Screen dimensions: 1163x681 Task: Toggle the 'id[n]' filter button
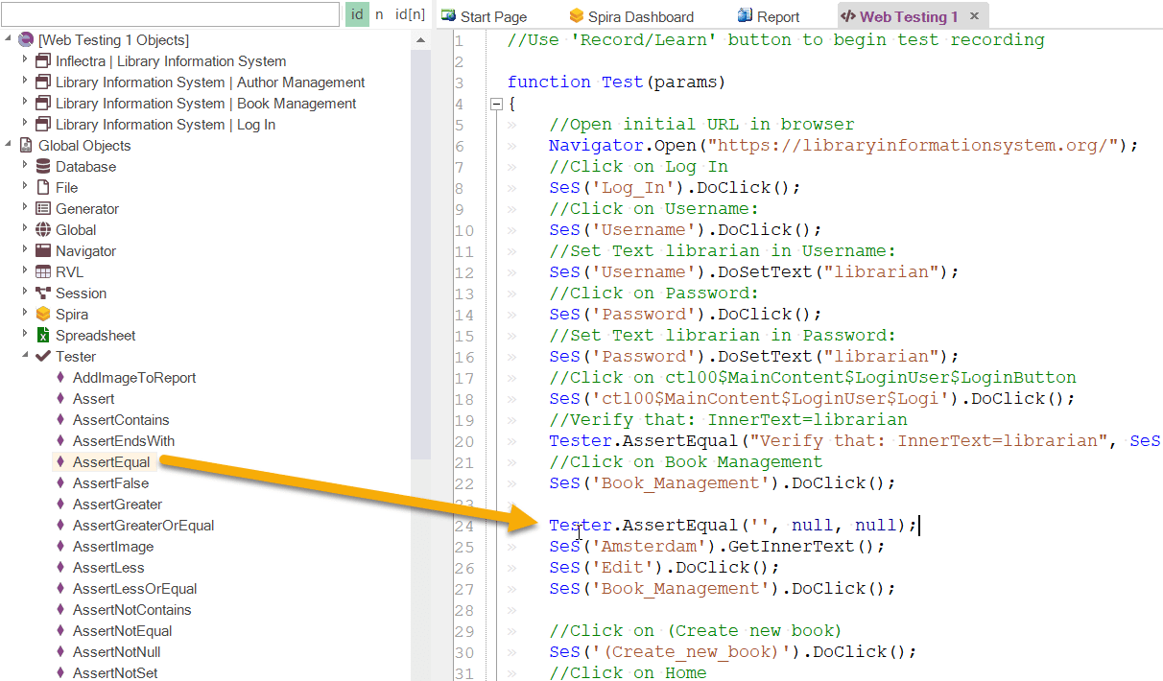click(x=409, y=14)
